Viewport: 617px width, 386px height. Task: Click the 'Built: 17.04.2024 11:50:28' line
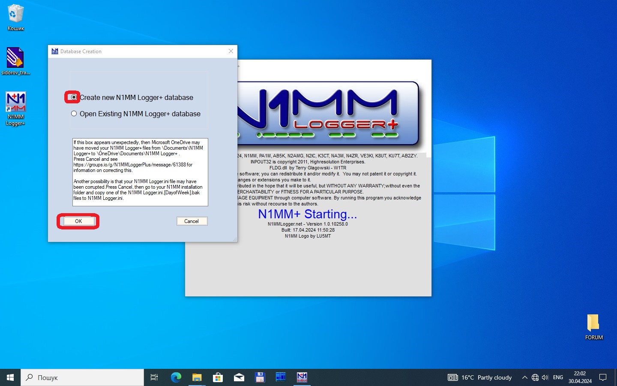[308, 230]
